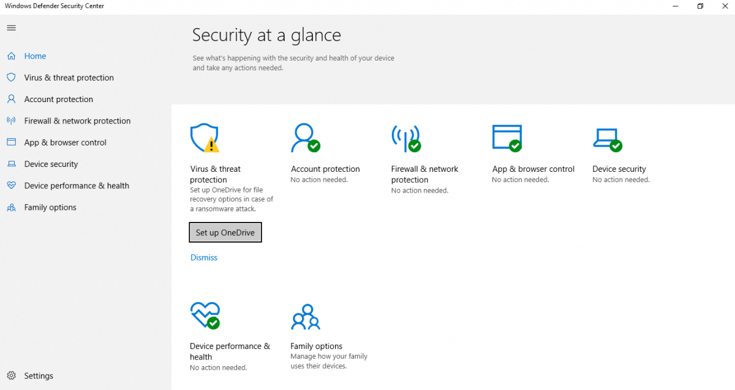Click 'No action needed.' under Account protection

point(319,180)
